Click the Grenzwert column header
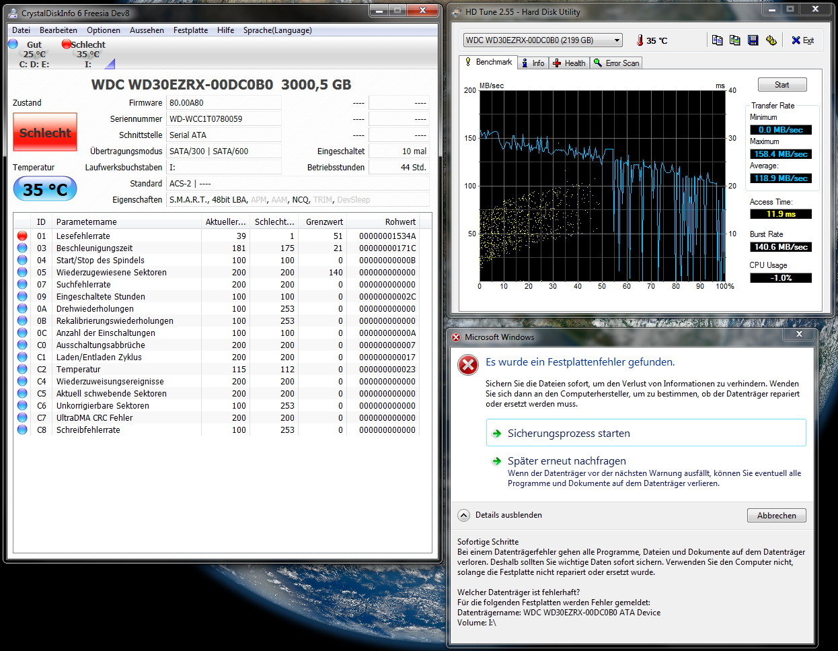838x651 pixels. click(x=322, y=222)
